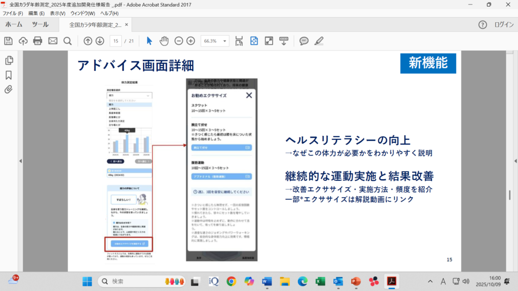Click the Save file icon

click(x=8, y=41)
